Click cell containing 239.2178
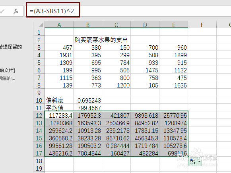Screen dimensions: 231x173 tap(116, 130)
